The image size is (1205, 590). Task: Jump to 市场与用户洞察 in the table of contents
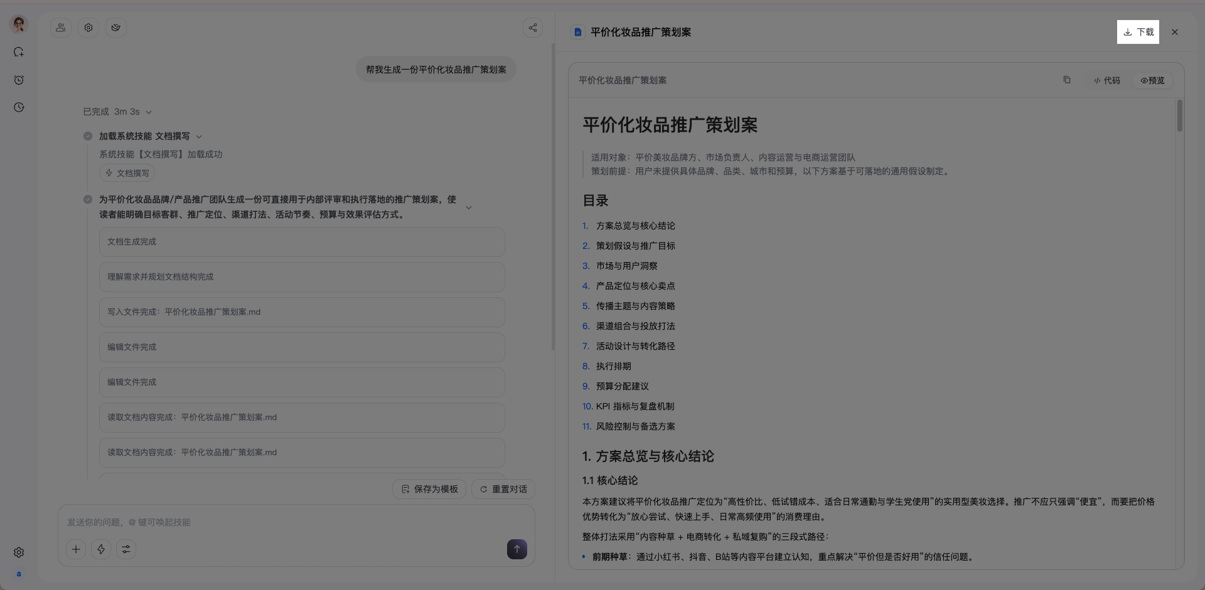[x=626, y=266]
